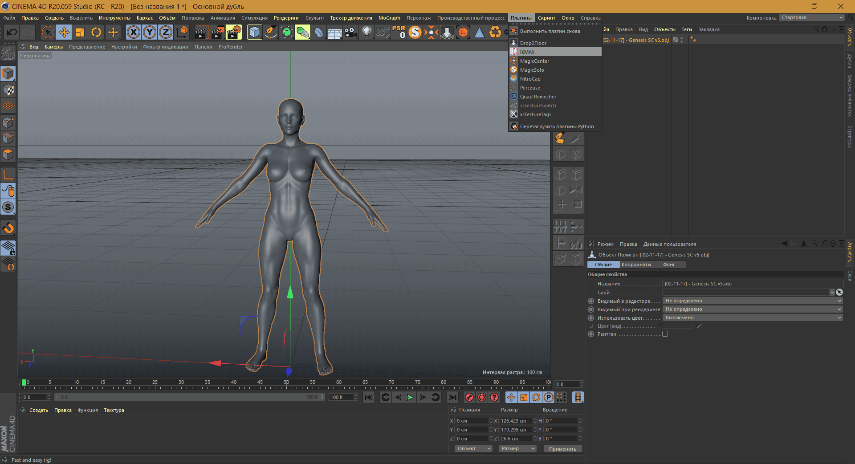The height and width of the screenshot is (464, 855).
Task: Toggle Использовать цвет animation dot
Action: pos(591,318)
